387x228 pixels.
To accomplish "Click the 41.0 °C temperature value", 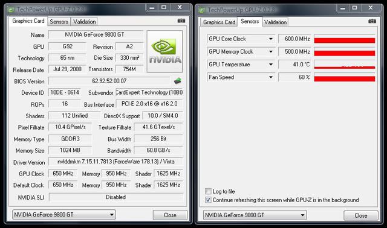I will coord(294,65).
